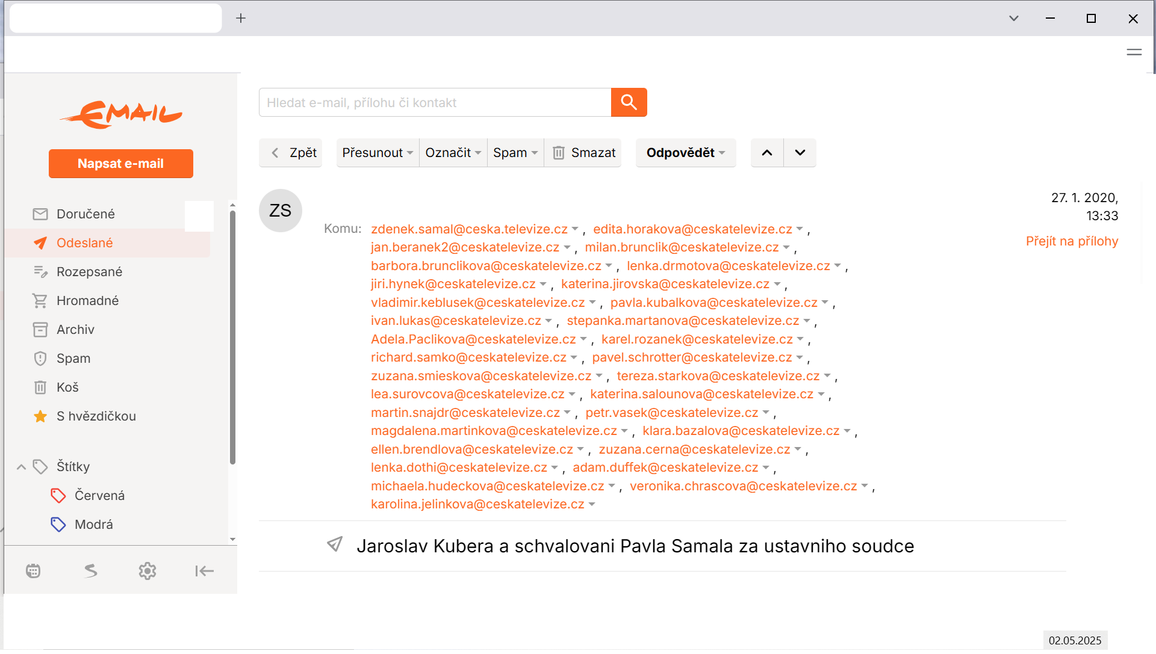Screen dimensions: 1156x654
Task: Click the Spam shield icon
Action: coord(40,359)
